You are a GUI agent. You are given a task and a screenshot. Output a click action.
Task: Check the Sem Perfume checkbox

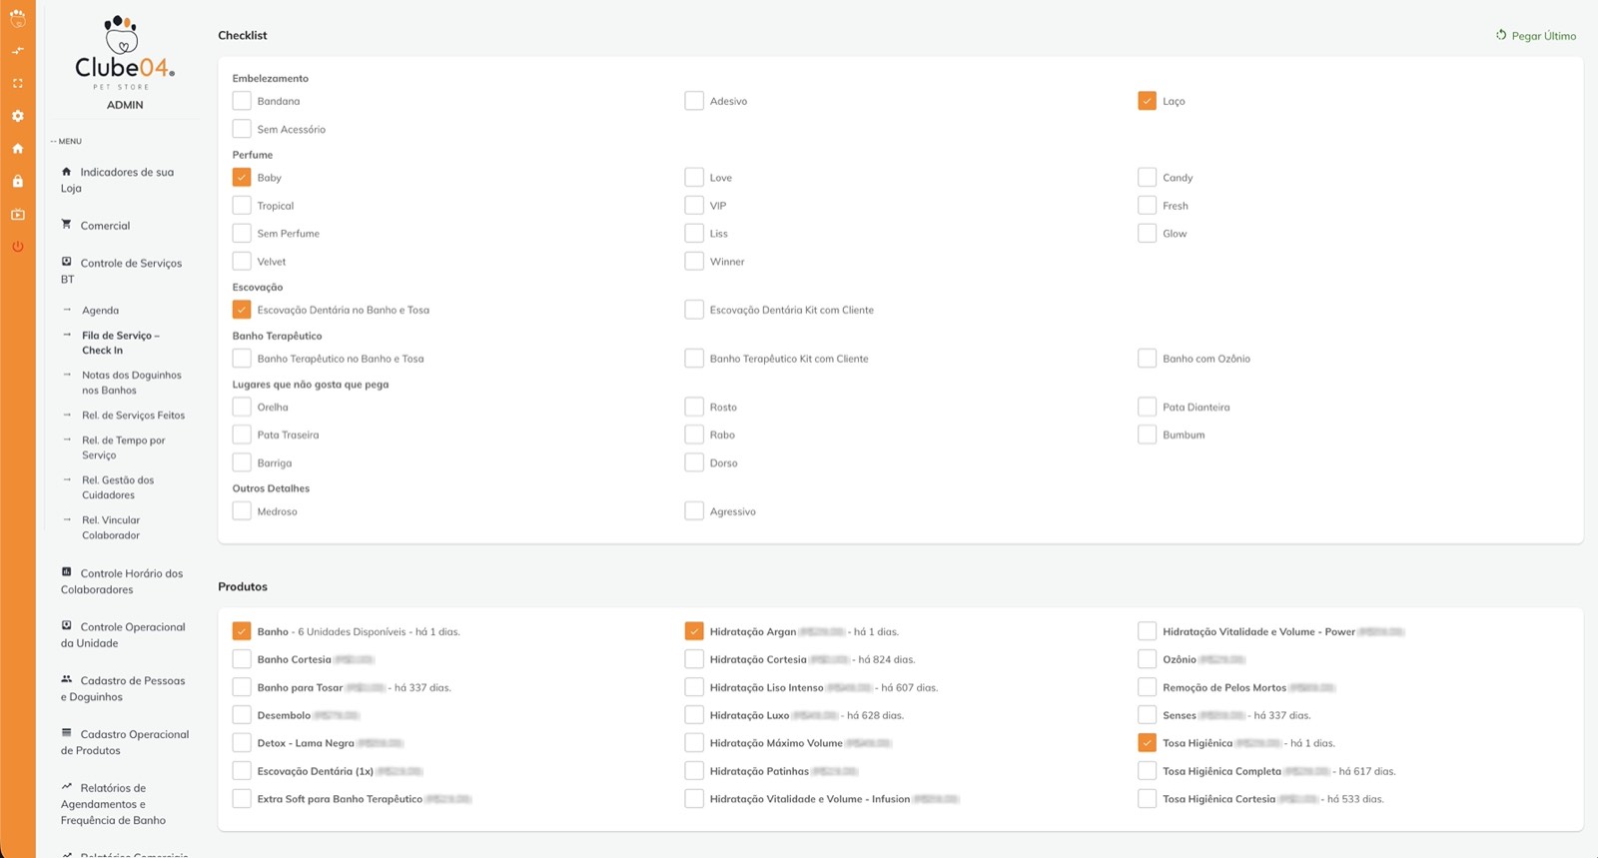242,233
